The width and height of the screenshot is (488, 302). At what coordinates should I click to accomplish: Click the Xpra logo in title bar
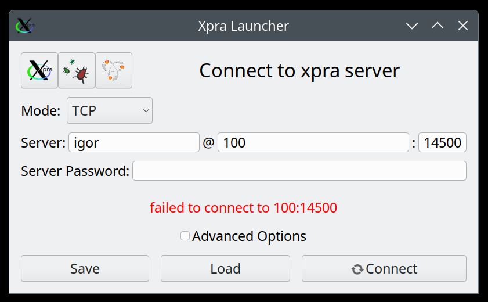(25, 26)
